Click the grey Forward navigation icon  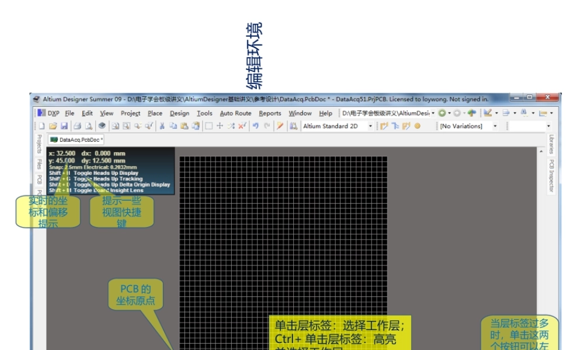click(457, 113)
